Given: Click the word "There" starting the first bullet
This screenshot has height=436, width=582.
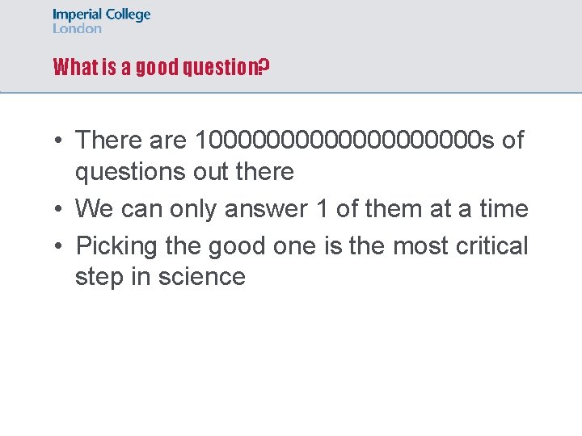Looking at the screenshot, I should click(x=109, y=140).
